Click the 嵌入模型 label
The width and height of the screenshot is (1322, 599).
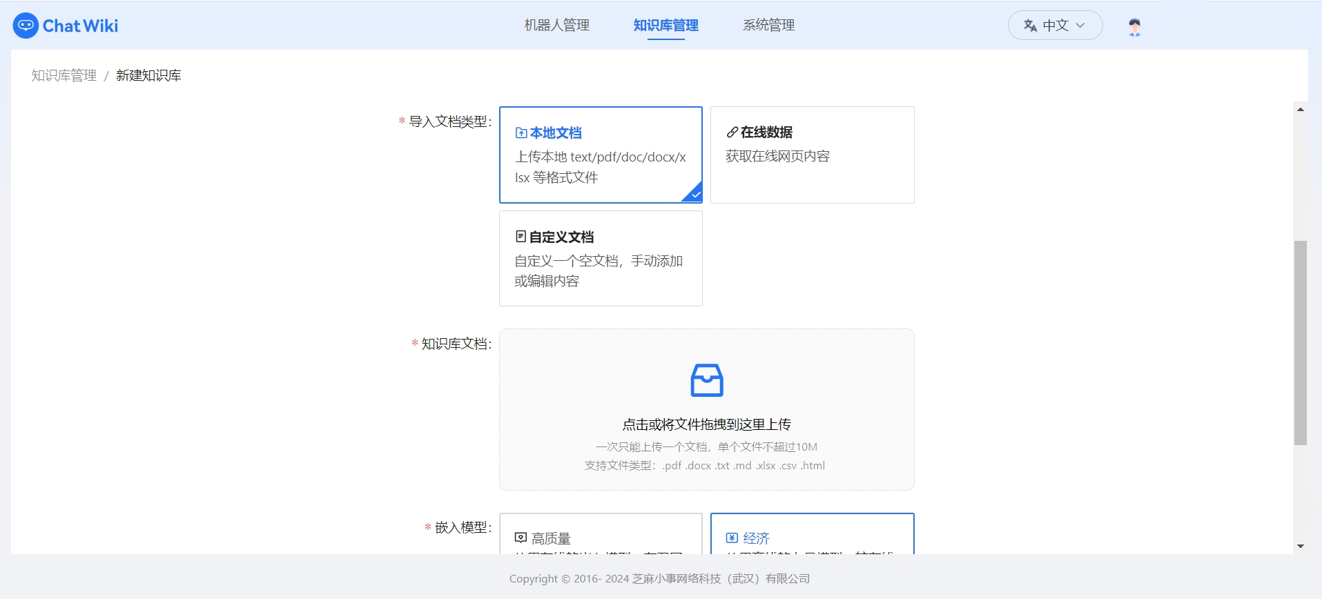pos(463,527)
